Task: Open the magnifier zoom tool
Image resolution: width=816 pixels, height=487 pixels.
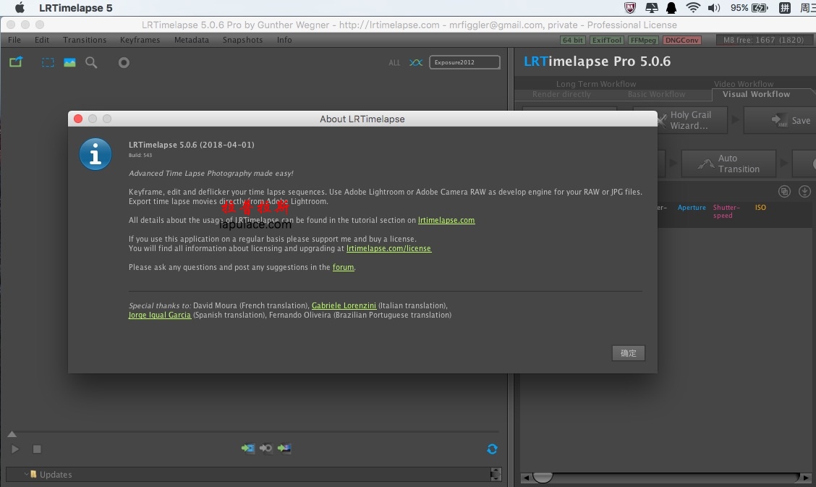Action: tap(91, 62)
